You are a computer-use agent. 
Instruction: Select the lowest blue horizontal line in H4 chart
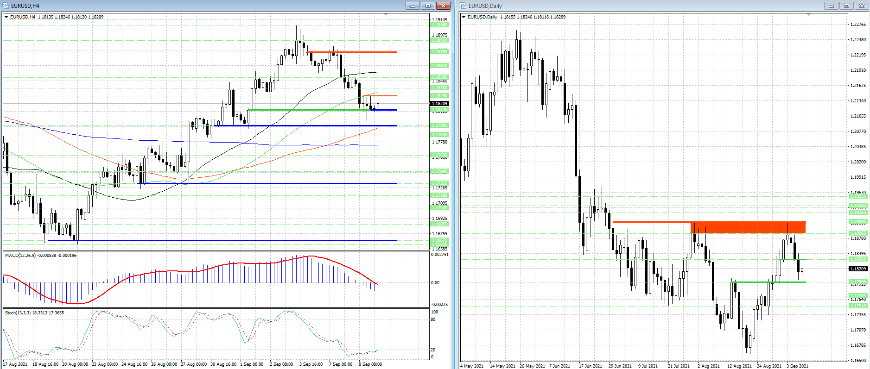pos(222,240)
